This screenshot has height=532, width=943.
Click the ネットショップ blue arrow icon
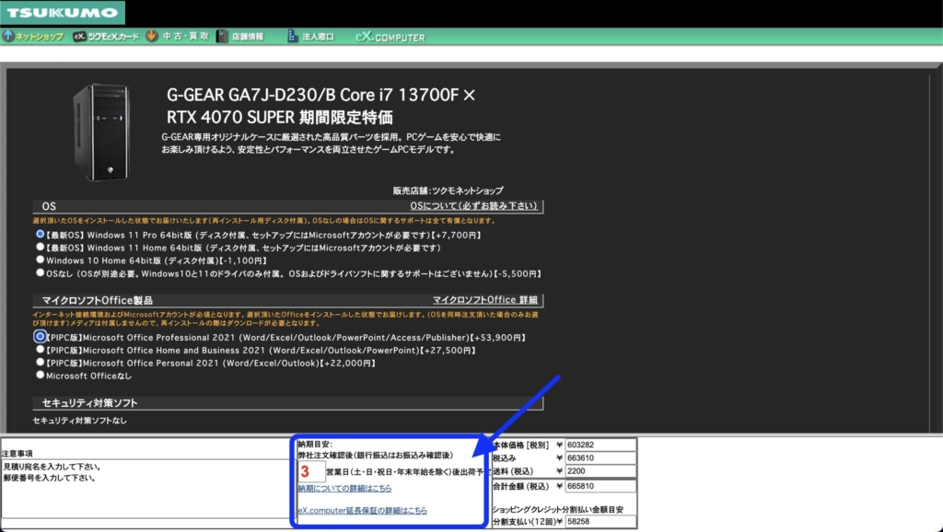pos(8,37)
